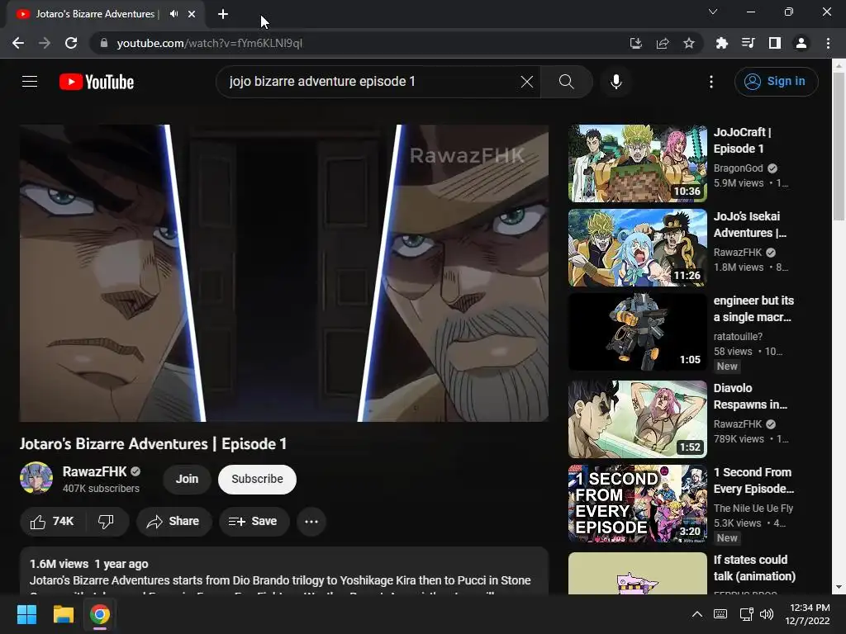This screenshot has height=634, width=846.
Task: Open volume control in system tray
Action: (766, 614)
